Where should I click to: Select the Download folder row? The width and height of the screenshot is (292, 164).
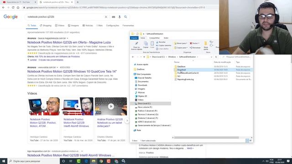click(x=213, y=70)
